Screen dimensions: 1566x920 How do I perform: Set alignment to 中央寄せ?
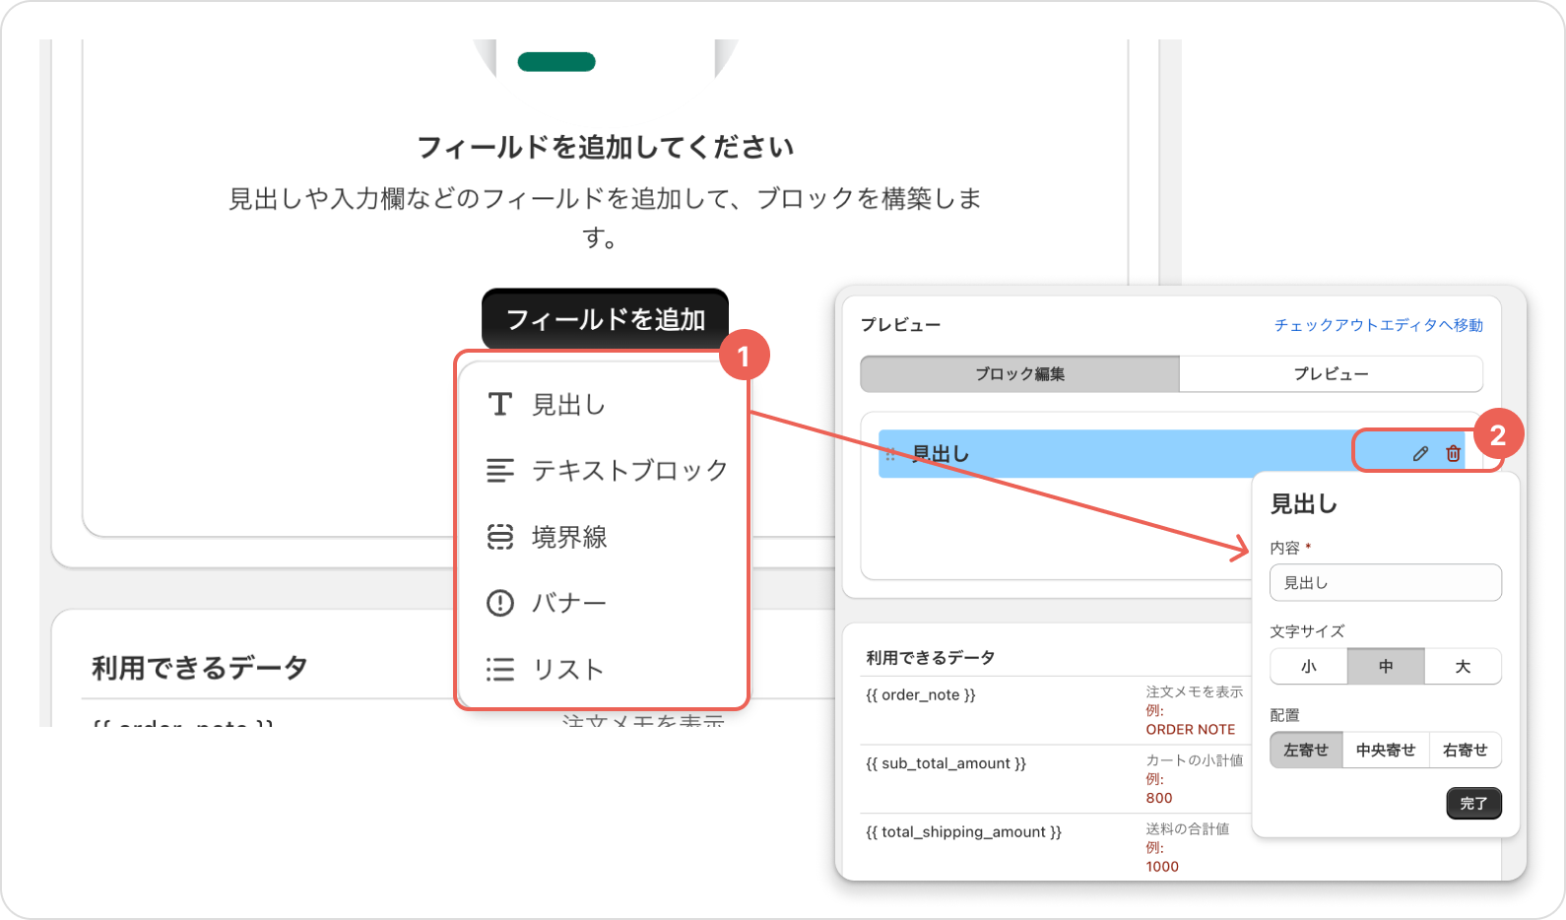[1385, 751]
